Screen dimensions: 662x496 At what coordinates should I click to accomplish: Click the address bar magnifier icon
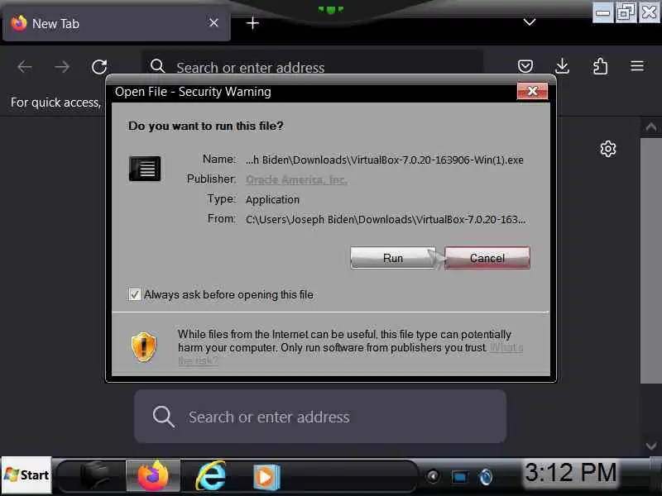(157, 66)
